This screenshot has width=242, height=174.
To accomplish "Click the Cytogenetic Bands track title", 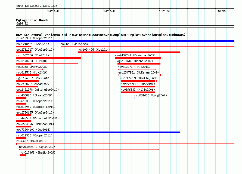I will tap(32, 20).
